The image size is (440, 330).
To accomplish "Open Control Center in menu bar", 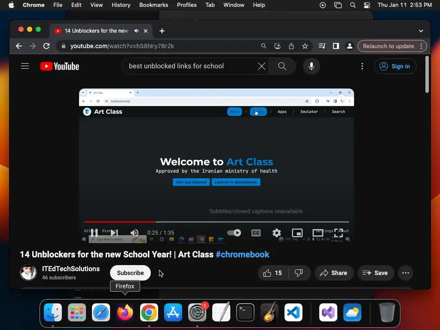I will click(367, 5).
